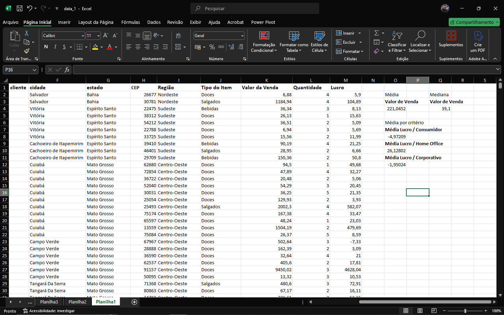The height and width of the screenshot is (315, 504).
Task: Select the Cut scissors icon
Action: pyautogui.click(x=27, y=33)
